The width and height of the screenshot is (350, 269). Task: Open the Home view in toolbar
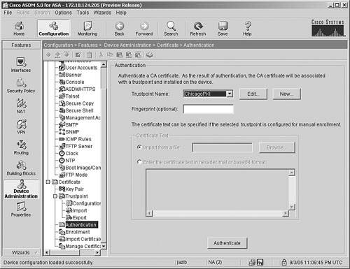coord(19,29)
